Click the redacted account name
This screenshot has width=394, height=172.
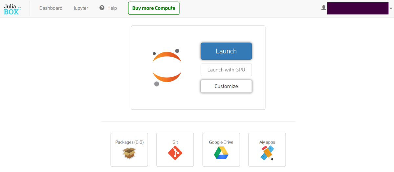coord(358,8)
